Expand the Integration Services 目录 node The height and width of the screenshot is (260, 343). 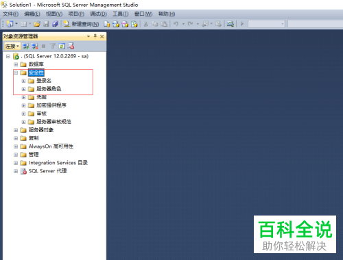[16, 163]
